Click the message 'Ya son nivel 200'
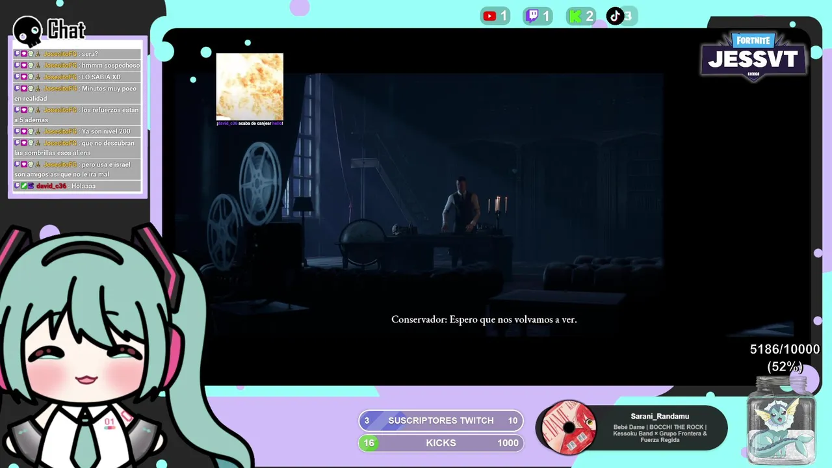832x468 pixels. coord(77,131)
